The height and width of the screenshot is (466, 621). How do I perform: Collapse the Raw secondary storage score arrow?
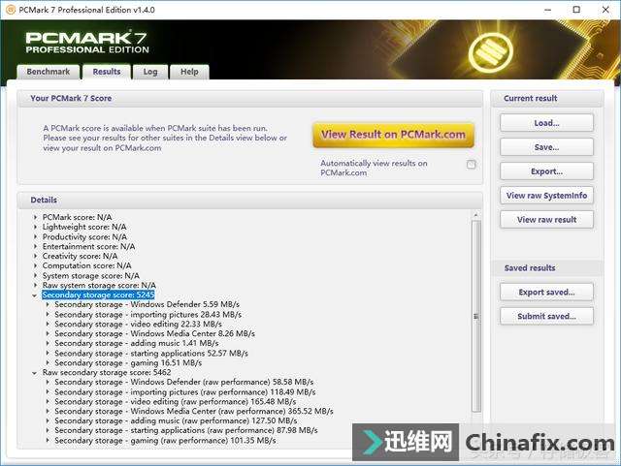[x=35, y=373]
